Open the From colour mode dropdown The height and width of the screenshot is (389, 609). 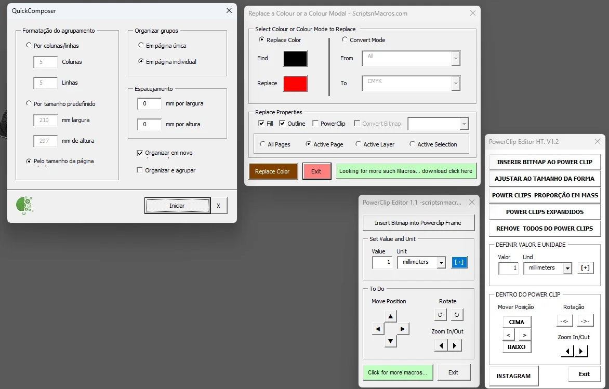[x=456, y=59]
